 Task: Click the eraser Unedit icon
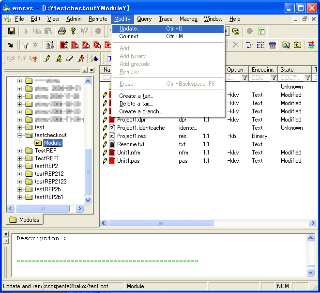click(x=69, y=59)
